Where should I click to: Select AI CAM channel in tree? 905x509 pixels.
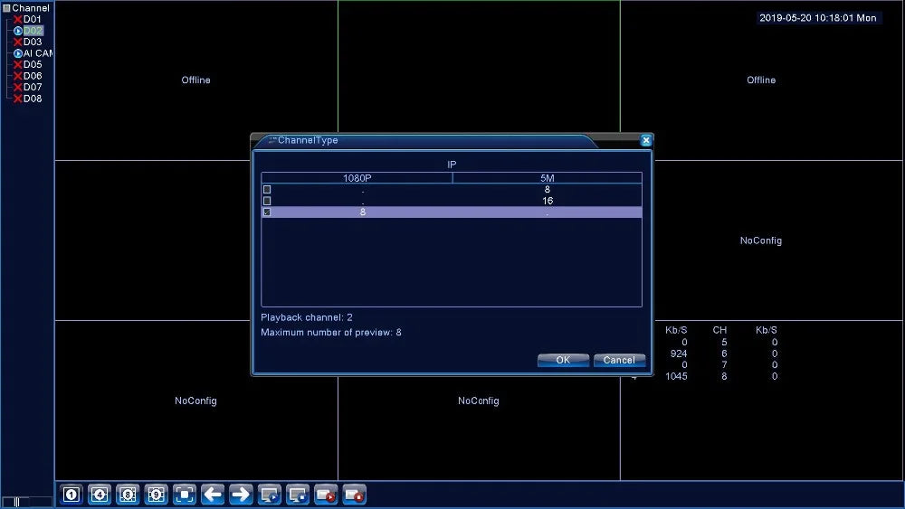(38, 53)
